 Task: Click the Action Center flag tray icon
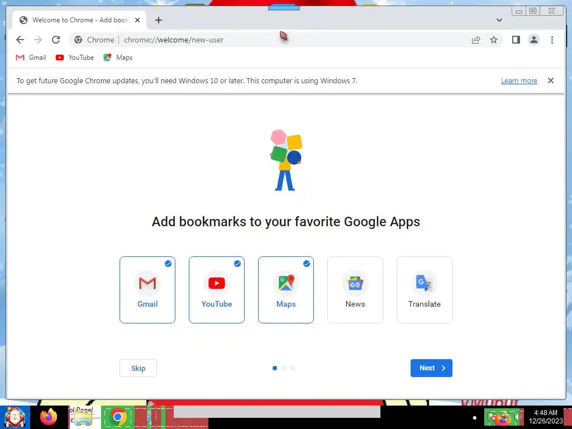pyautogui.click(x=492, y=417)
